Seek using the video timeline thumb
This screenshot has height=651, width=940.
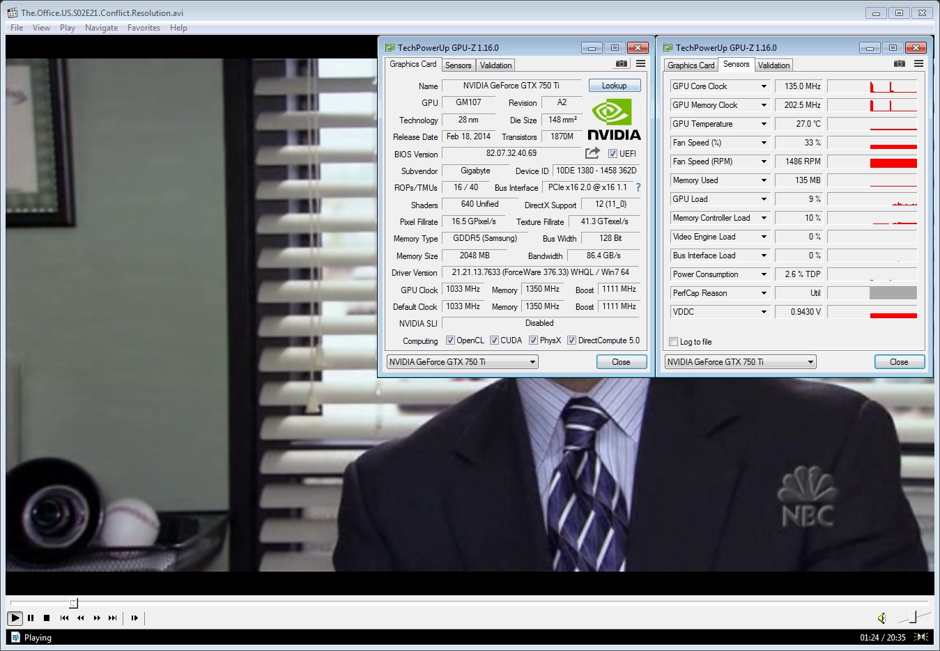point(74,603)
